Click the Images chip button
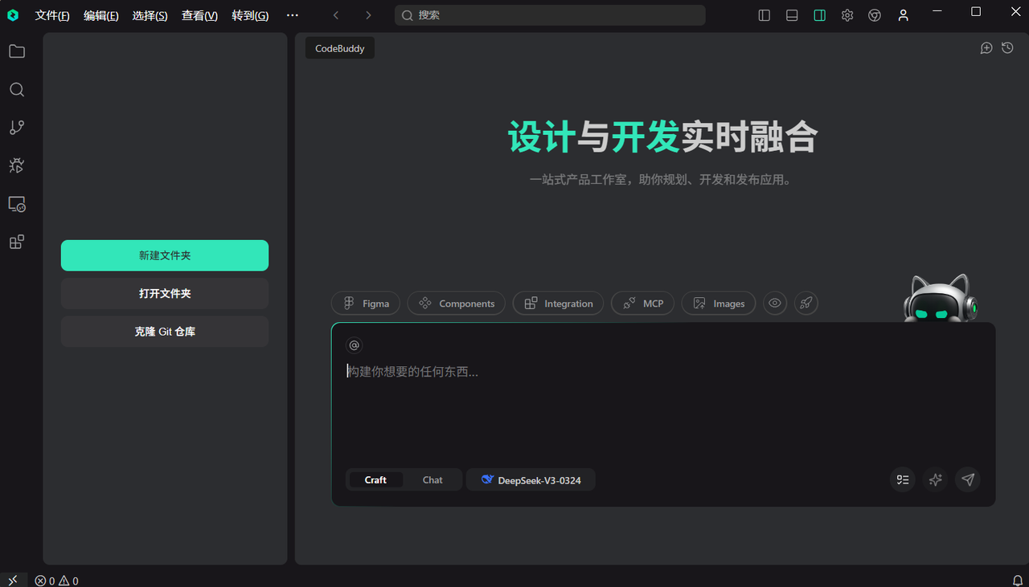This screenshot has height=587, width=1029. [719, 304]
